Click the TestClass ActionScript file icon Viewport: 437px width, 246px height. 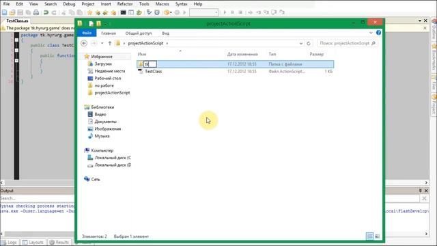click(141, 71)
